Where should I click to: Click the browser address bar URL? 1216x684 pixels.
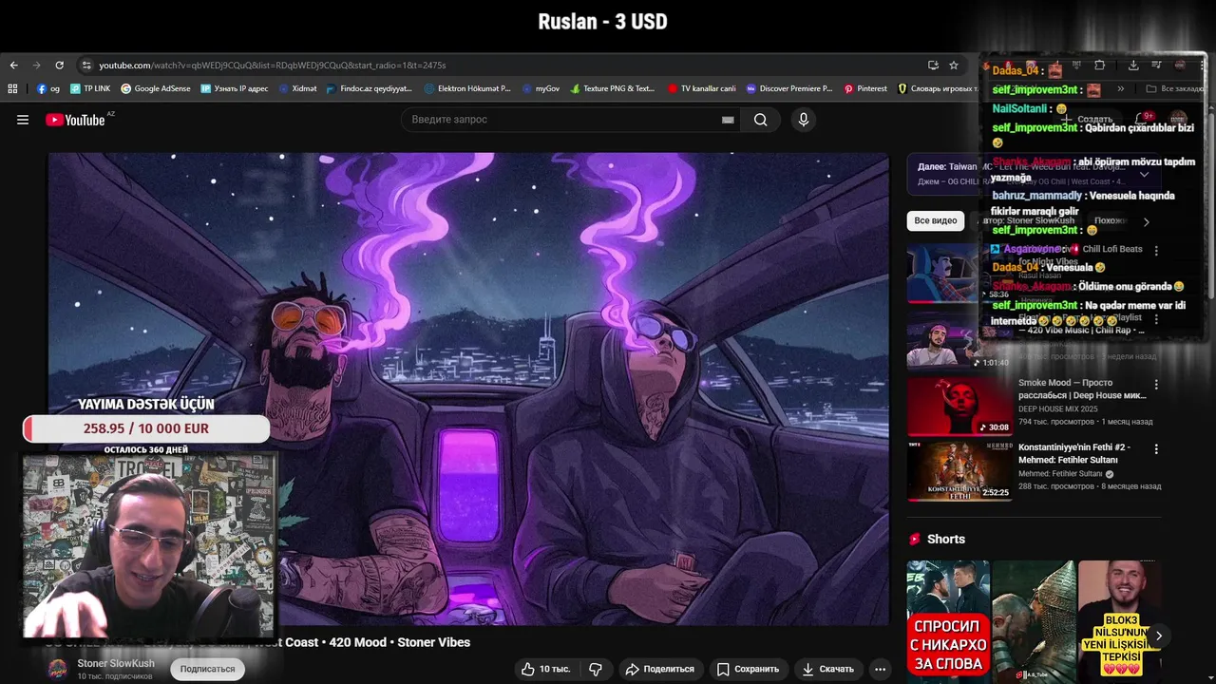pyautogui.click(x=272, y=65)
